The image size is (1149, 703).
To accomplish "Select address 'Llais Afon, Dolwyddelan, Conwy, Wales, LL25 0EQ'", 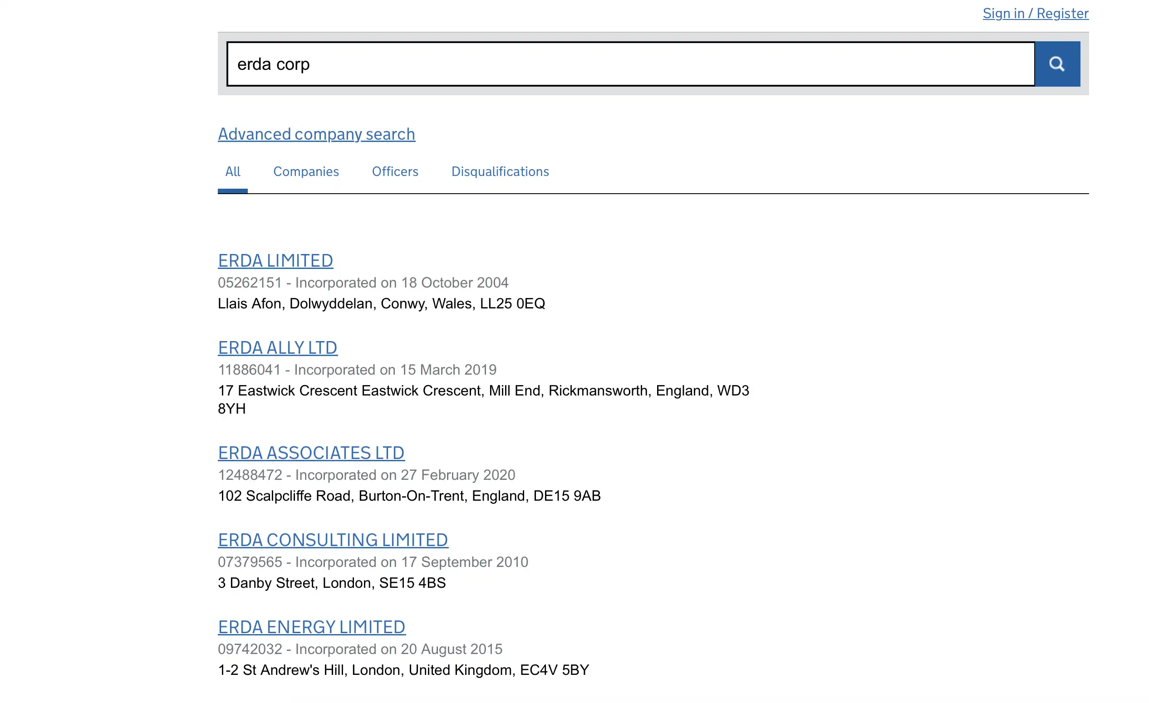I will pyautogui.click(x=381, y=304).
